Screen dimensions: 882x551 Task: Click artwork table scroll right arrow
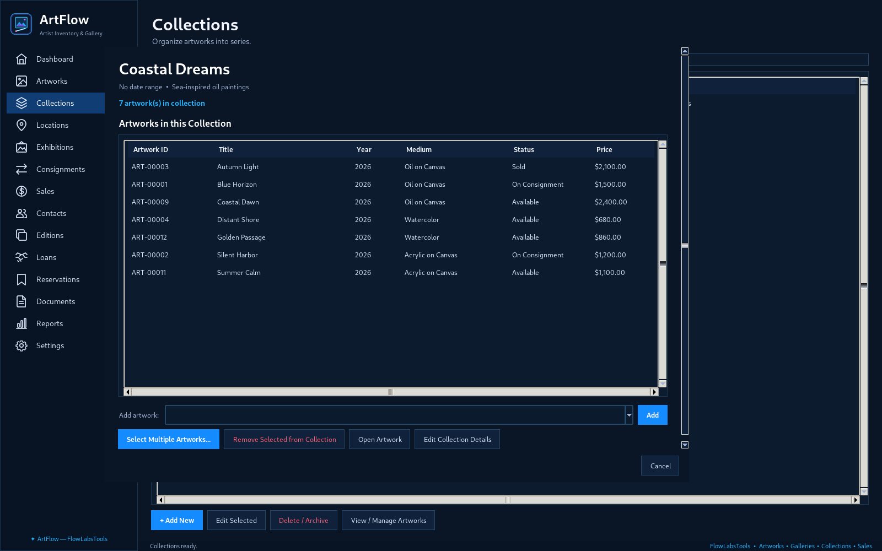coord(654,392)
